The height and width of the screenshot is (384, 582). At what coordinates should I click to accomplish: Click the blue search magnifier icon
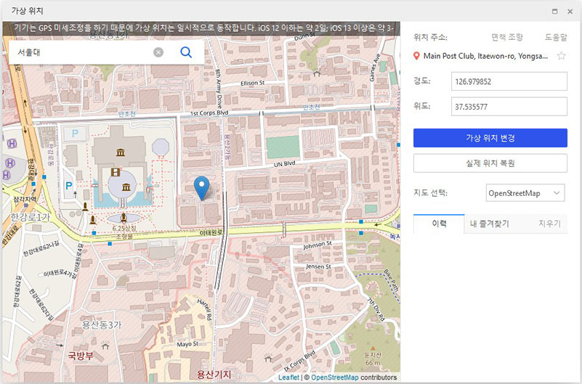(186, 52)
